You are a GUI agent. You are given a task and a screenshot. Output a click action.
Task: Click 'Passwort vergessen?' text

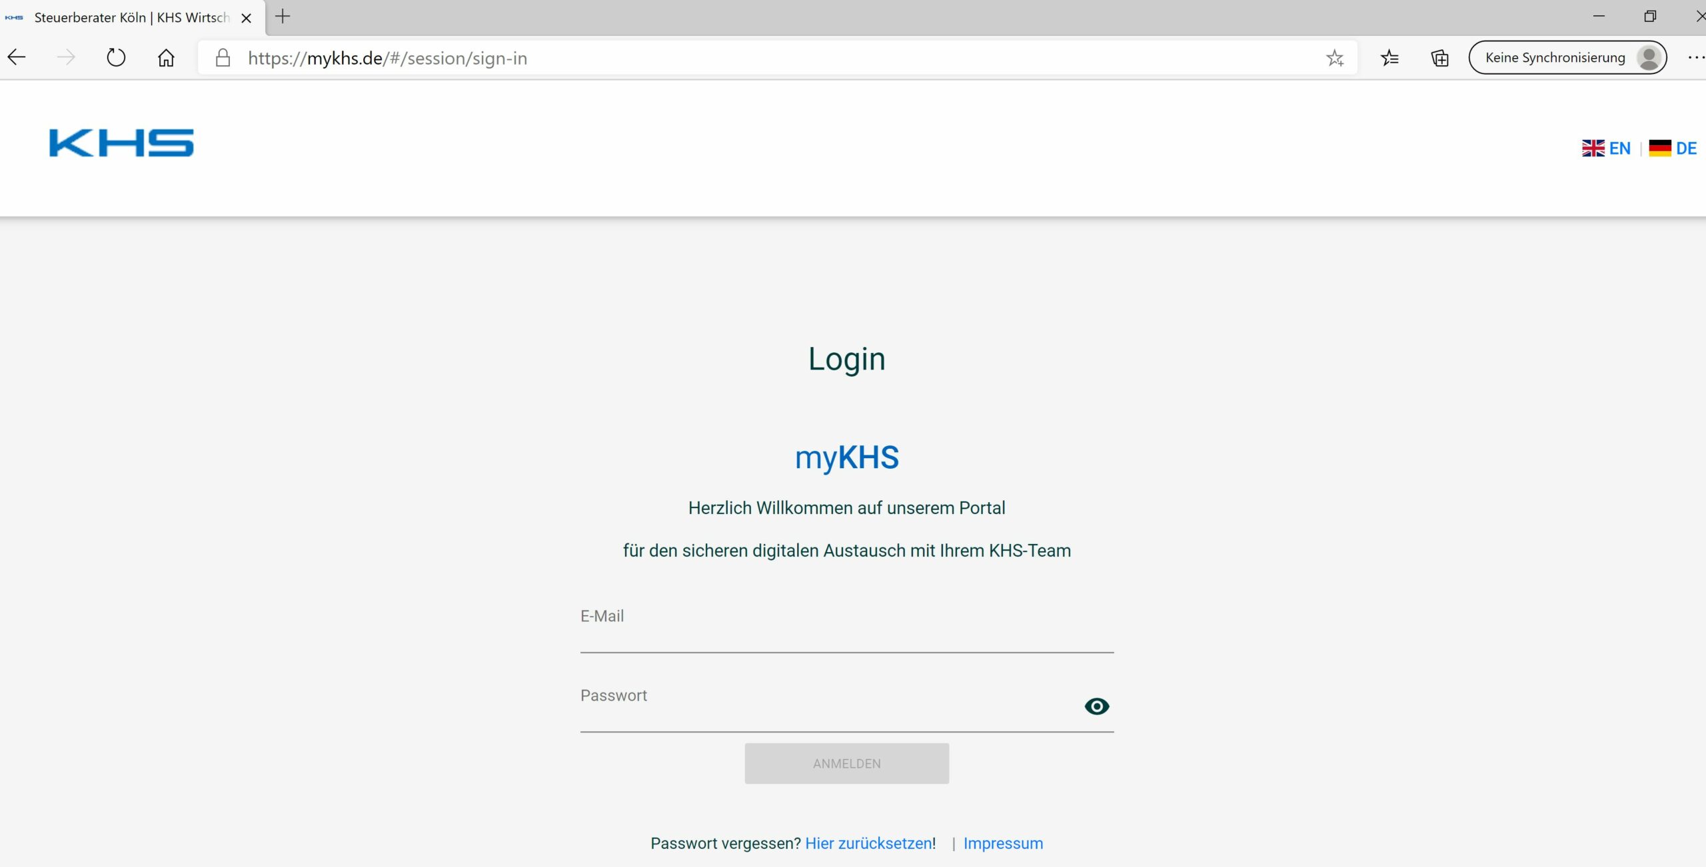pos(725,843)
